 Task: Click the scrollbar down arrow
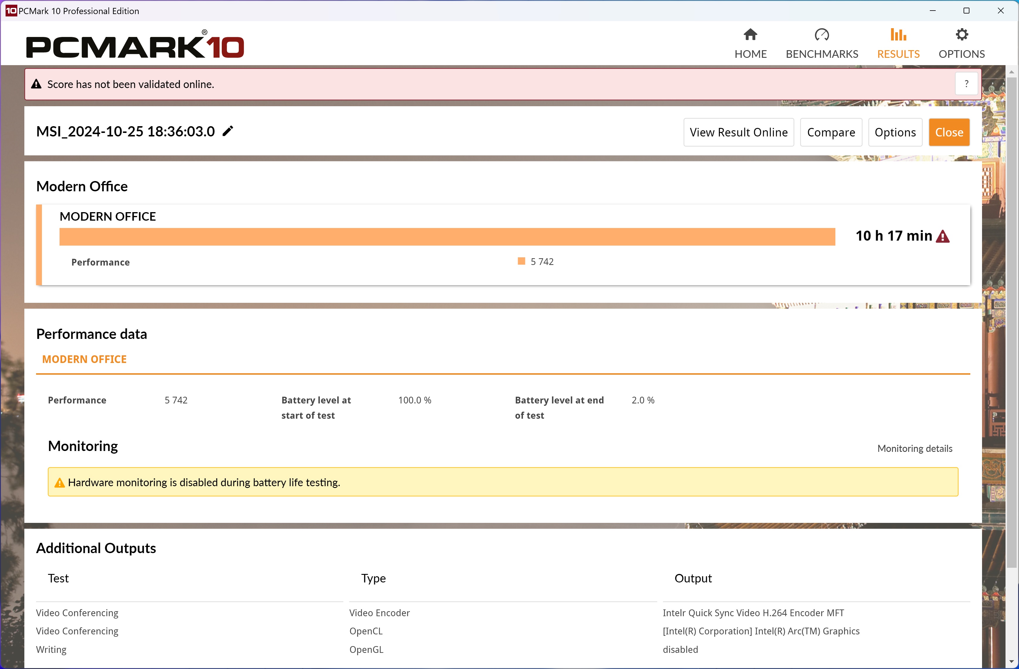pyautogui.click(x=1011, y=662)
